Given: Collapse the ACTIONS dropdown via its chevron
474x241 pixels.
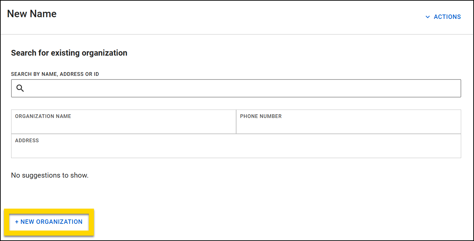Looking at the screenshot, I should pos(427,17).
